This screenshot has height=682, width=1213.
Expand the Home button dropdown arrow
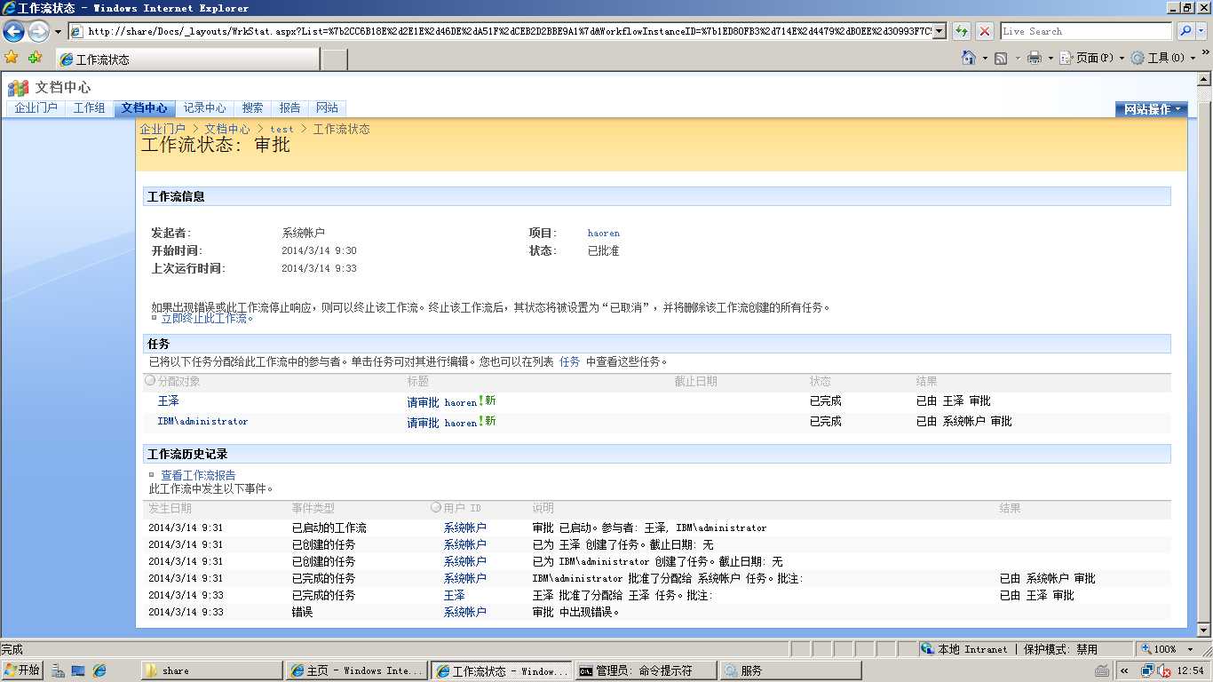point(984,58)
